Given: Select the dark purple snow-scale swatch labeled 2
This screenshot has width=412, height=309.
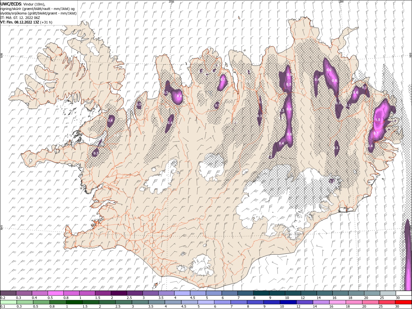Looking at the screenshot, I should [119, 293].
